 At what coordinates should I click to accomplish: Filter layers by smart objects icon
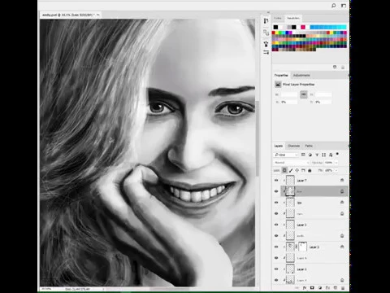(x=331, y=155)
